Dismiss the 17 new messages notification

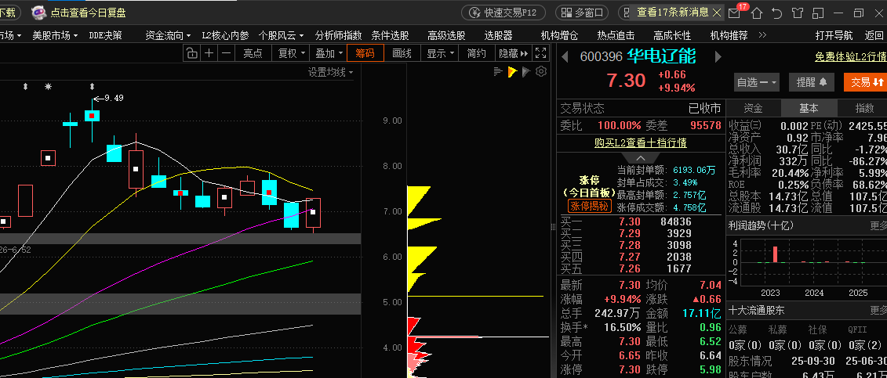(717, 12)
